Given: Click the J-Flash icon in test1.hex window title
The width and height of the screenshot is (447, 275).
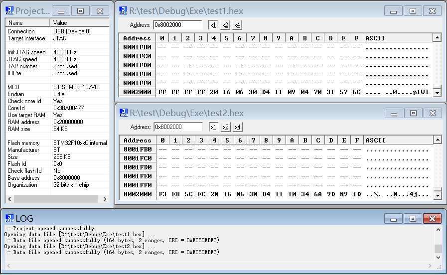Looking at the screenshot, I should pos(123,10).
